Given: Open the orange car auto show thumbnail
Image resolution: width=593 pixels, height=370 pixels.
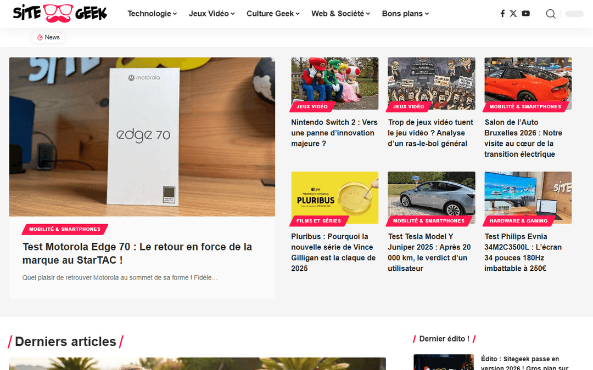Looking at the screenshot, I should pos(528,83).
